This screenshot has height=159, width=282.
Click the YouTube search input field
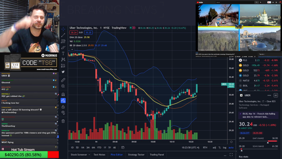[x=235, y=2]
